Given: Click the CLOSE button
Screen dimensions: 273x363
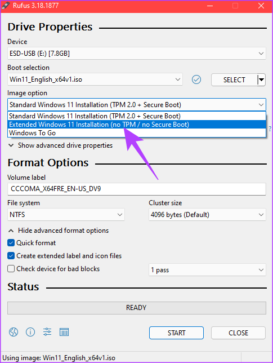Looking at the screenshot, I should pyautogui.click(x=238, y=333).
